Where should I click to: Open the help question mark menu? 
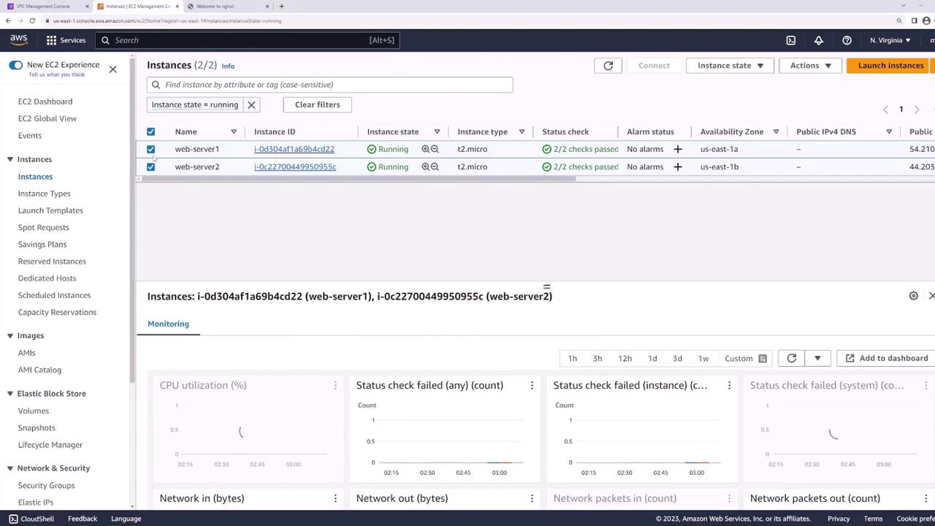coord(847,40)
